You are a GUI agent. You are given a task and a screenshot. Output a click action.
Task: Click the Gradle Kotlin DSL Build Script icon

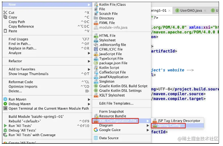point(96,86)
